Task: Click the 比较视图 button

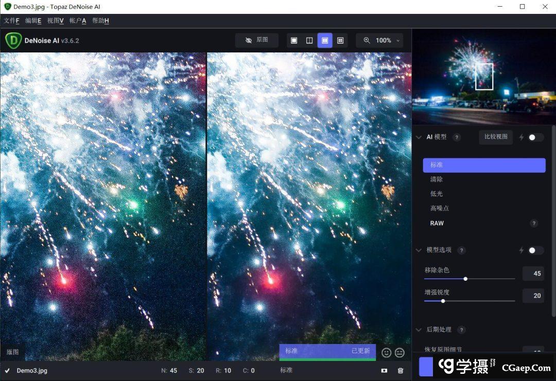Action: point(496,137)
